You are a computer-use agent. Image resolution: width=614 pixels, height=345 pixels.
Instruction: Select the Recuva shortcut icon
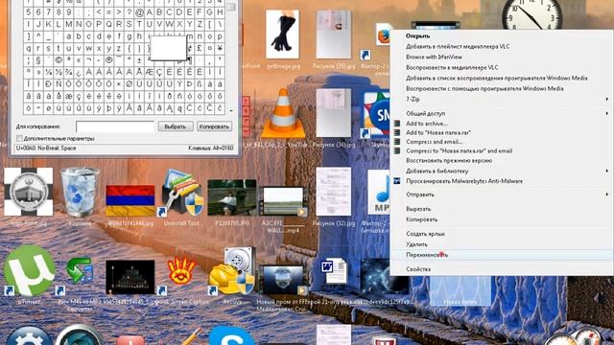(x=232, y=271)
